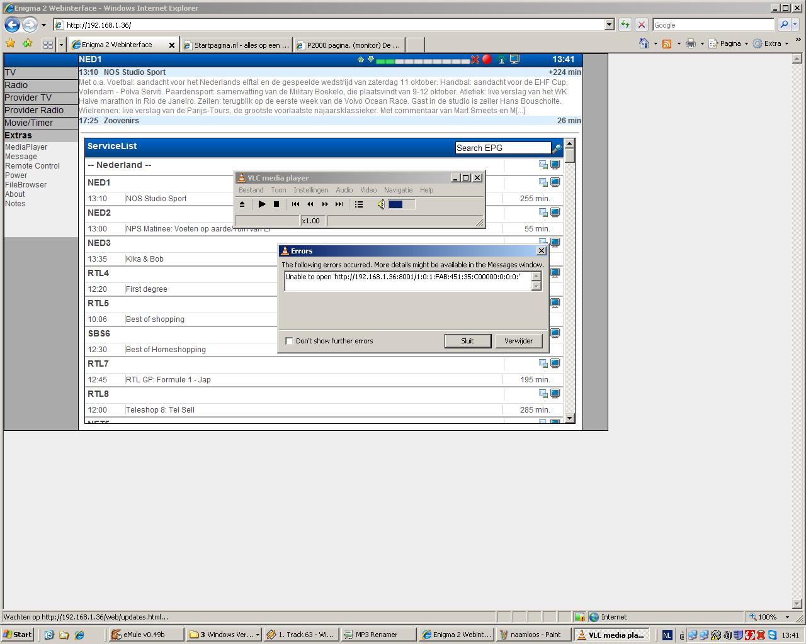This screenshot has width=806, height=644.
Task: Open FileBrowser under Extras
Action: [x=26, y=185]
